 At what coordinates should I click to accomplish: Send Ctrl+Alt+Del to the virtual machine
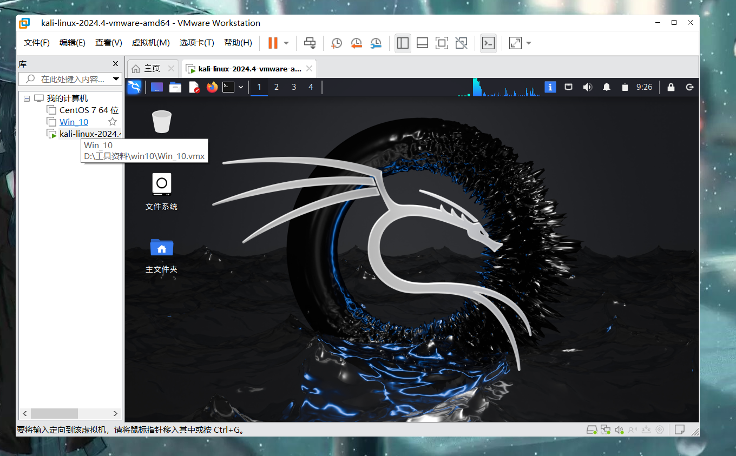[x=310, y=43]
